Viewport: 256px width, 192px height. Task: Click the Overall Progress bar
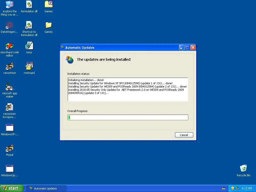(x=128, y=117)
